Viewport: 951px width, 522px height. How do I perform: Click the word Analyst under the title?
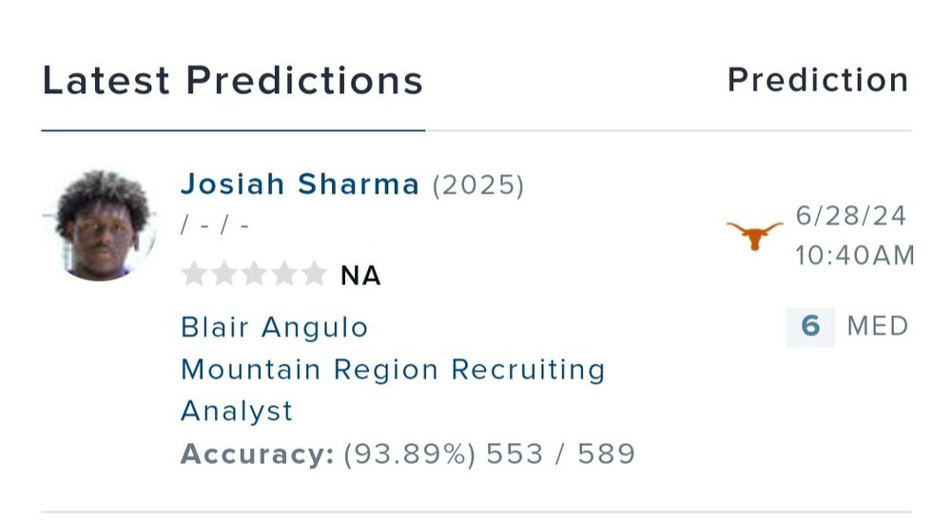[x=237, y=411]
